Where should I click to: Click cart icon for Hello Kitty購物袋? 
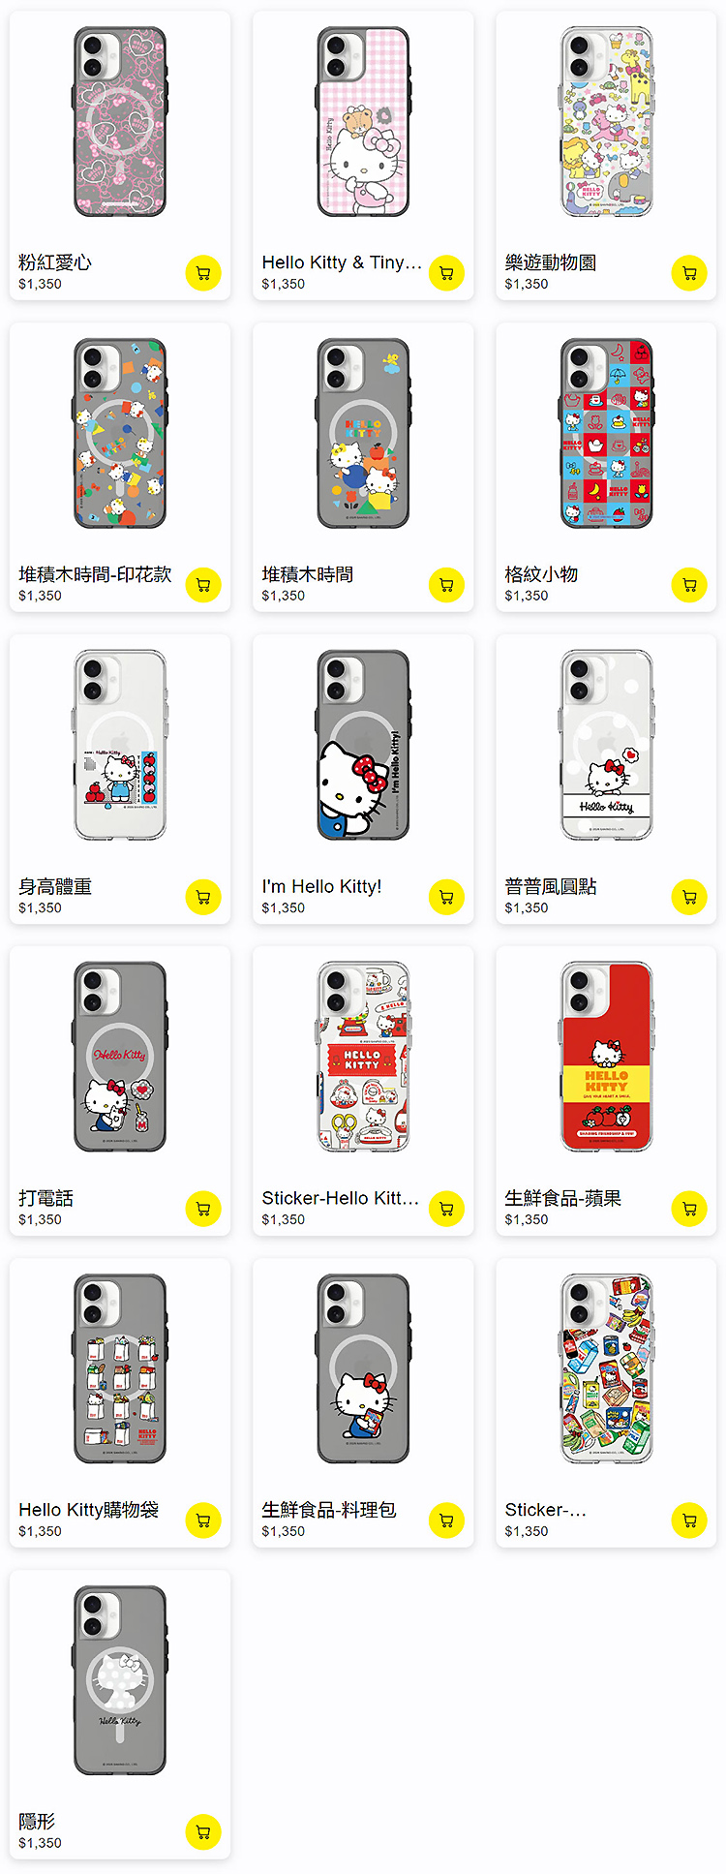pos(203,1521)
